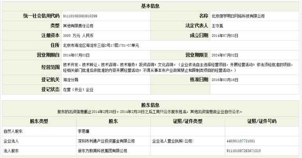Screen dimensions: 302x158
Task: Click company name 北京微学明日网络科技有限公司
Action: (238, 16)
